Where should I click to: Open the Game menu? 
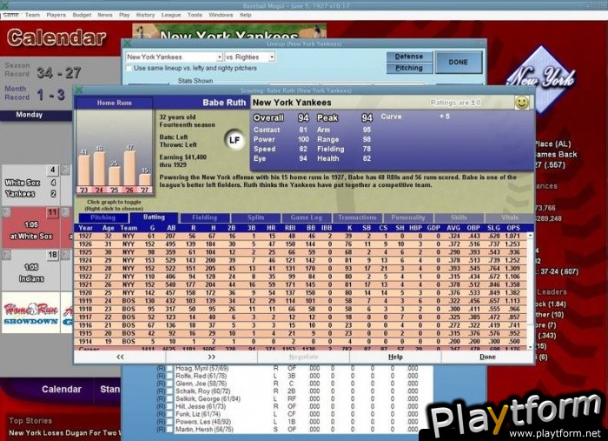tap(10, 15)
